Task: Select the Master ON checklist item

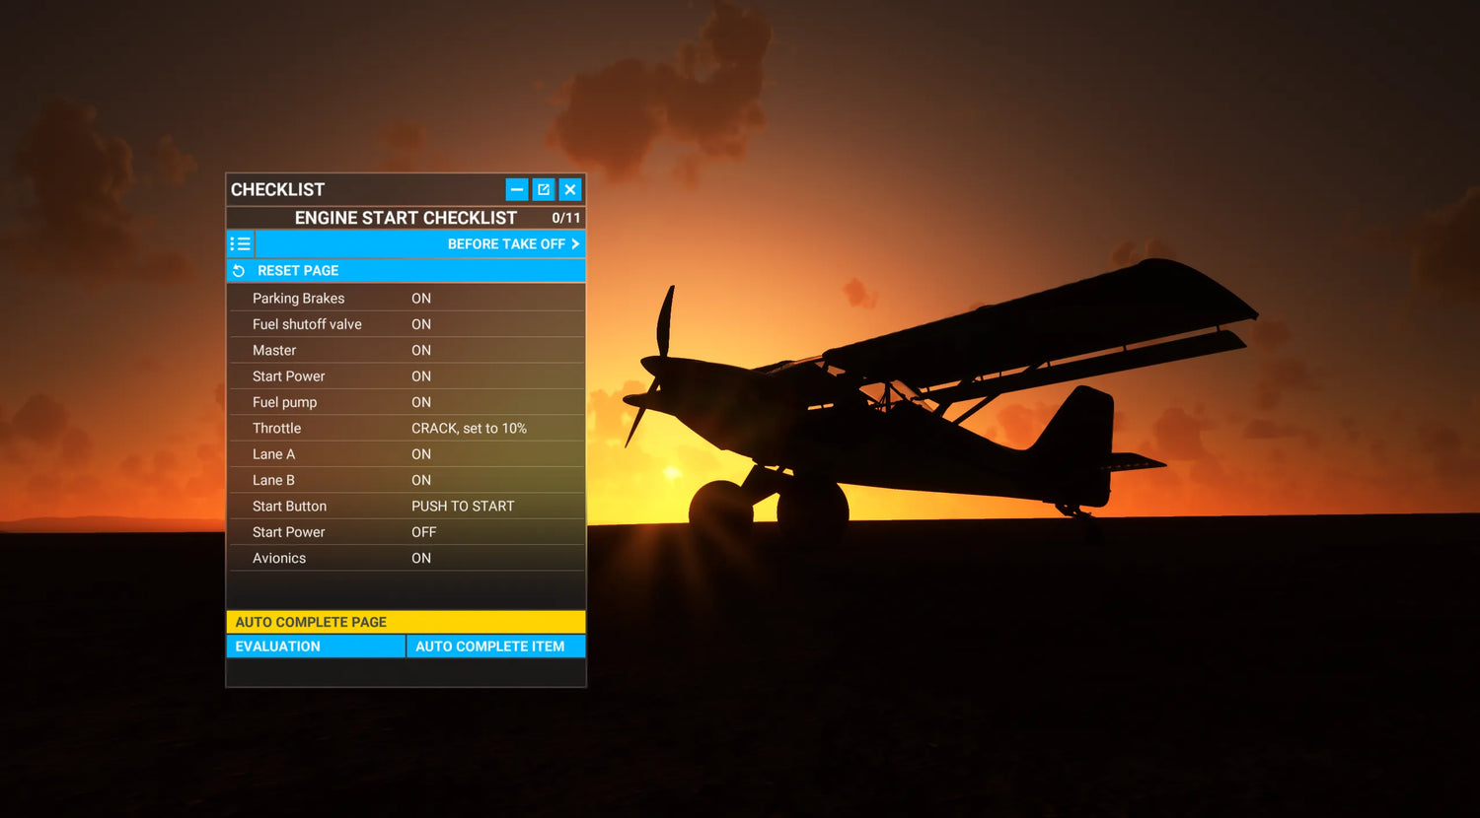Action: pos(406,351)
